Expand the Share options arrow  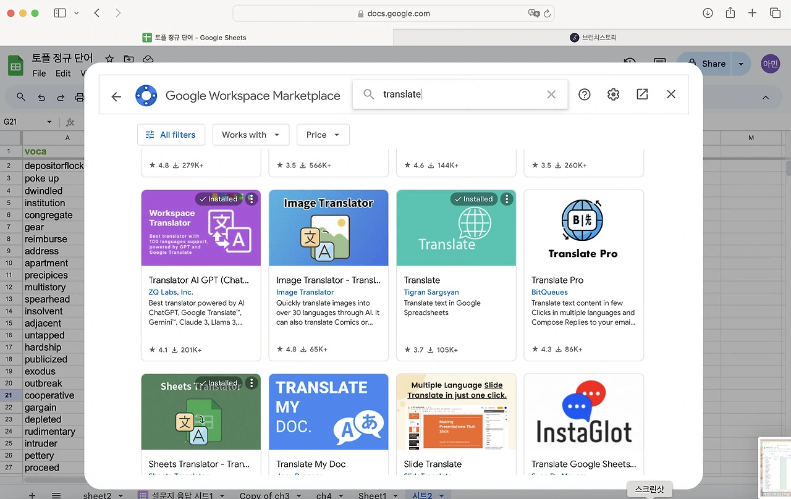point(742,64)
